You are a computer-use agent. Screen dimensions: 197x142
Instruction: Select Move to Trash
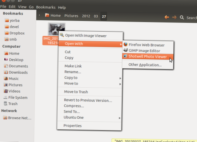pos(90,92)
